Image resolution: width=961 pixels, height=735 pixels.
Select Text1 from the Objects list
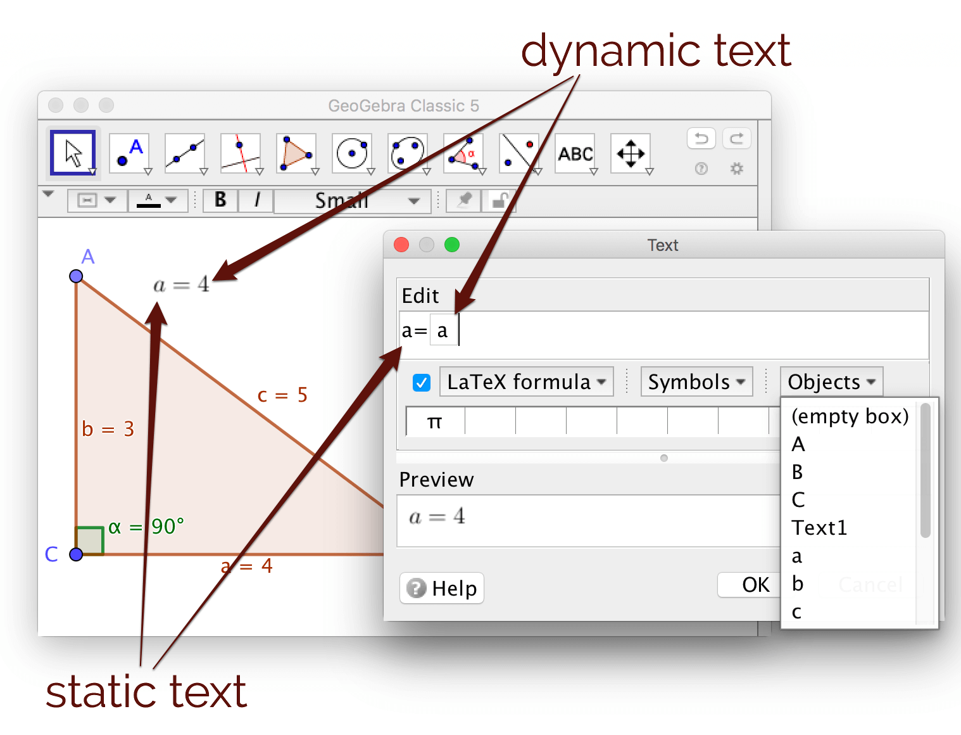pos(819,527)
